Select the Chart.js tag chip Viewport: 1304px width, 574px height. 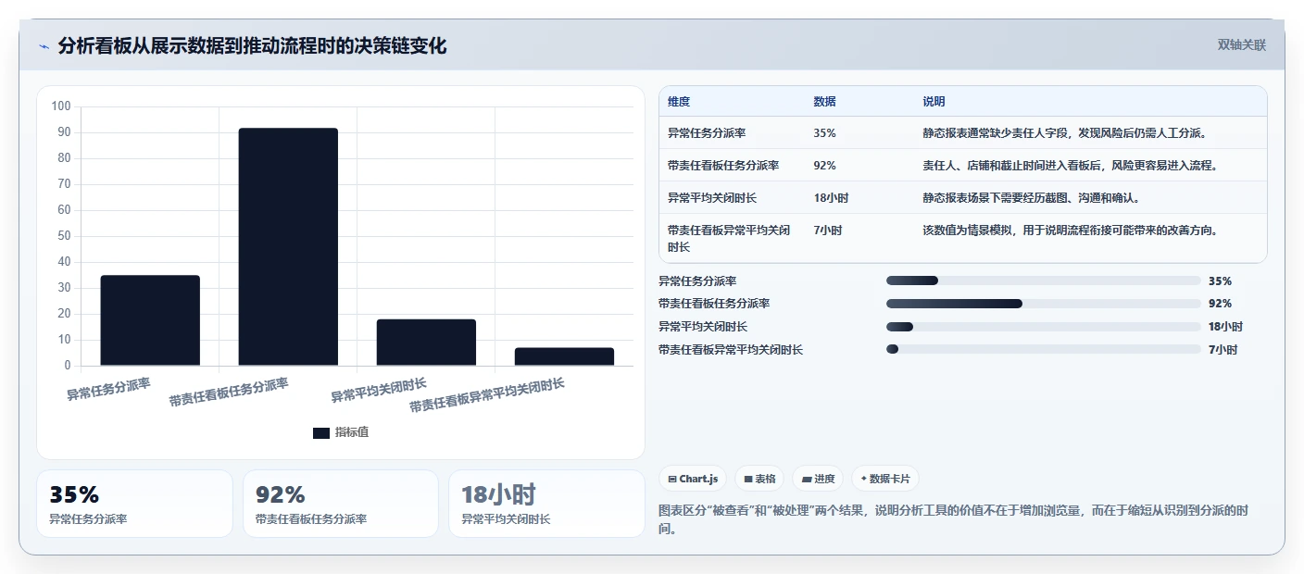(x=693, y=479)
